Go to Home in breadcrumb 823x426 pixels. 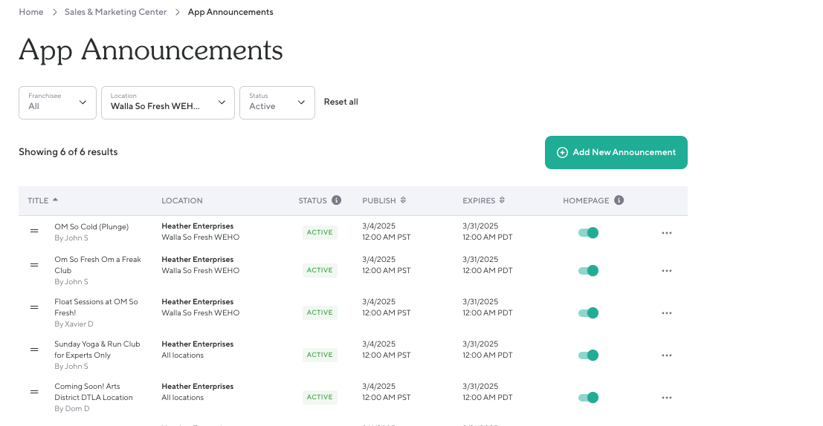[30, 12]
